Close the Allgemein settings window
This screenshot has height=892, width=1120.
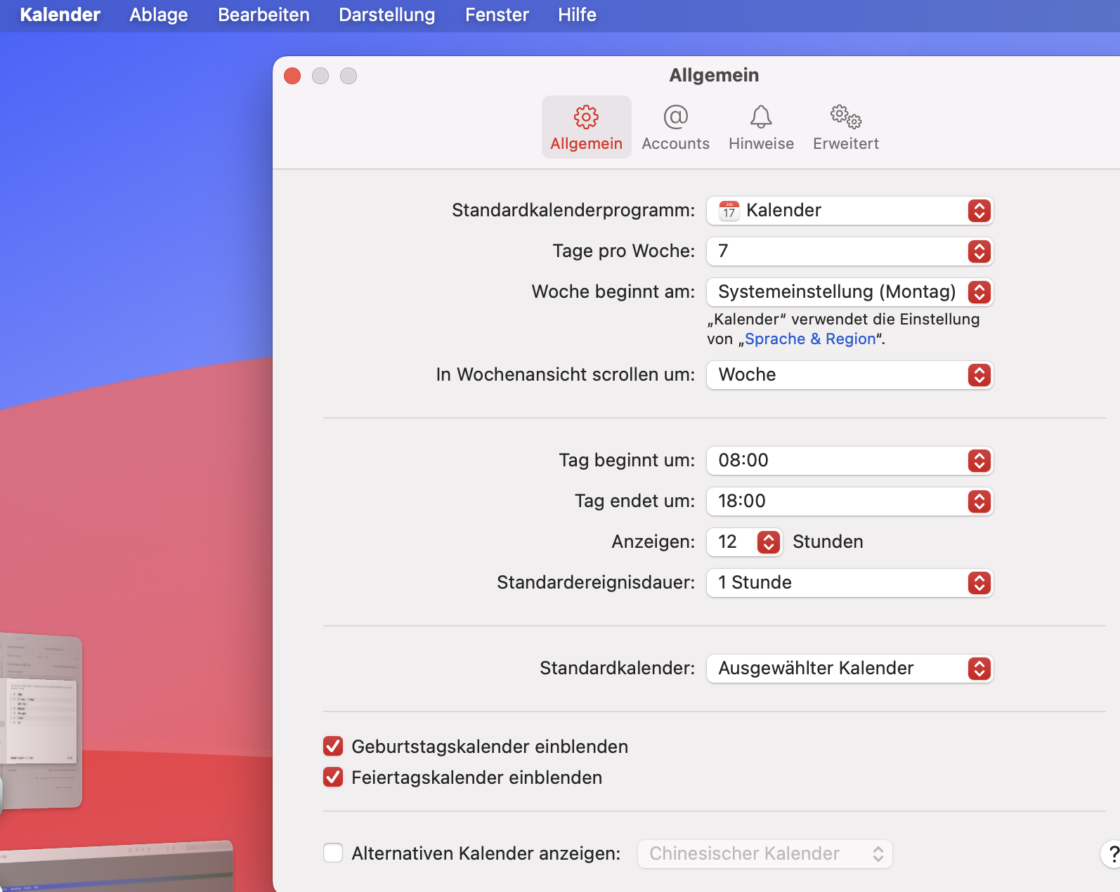click(292, 76)
